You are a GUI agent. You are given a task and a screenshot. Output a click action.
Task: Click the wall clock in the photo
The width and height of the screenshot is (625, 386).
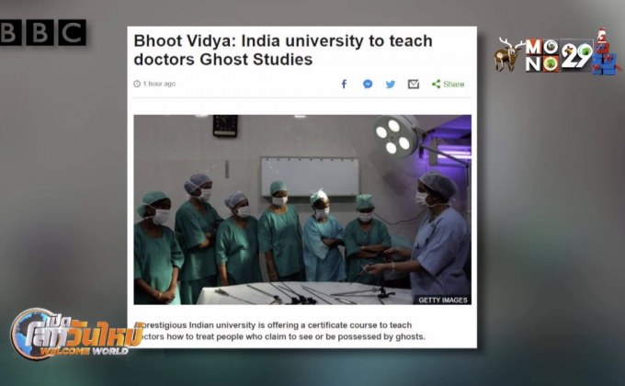click(x=225, y=126)
